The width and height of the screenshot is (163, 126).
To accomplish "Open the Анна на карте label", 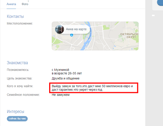I will [76, 29].
